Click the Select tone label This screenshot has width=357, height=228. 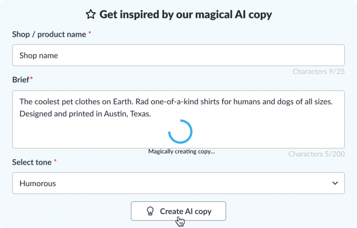32,162
